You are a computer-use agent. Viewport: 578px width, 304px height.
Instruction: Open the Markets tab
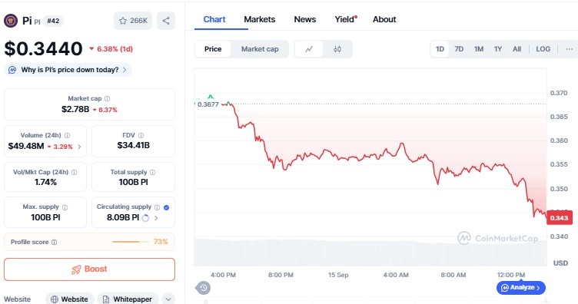[x=260, y=19]
